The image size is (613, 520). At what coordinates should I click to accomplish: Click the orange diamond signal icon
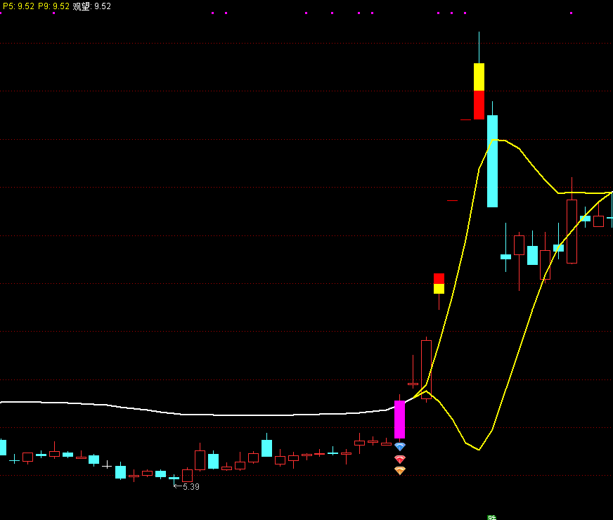click(x=399, y=471)
